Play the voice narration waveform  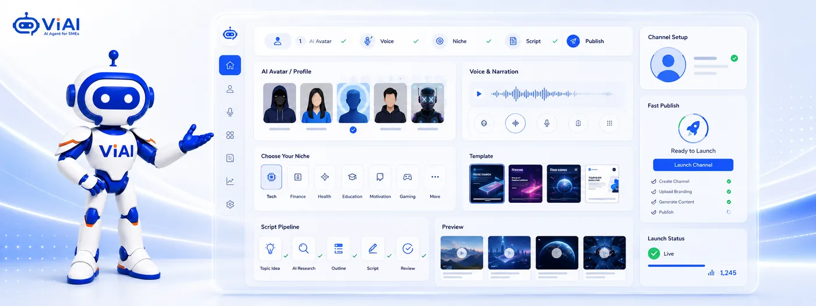(x=479, y=93)
